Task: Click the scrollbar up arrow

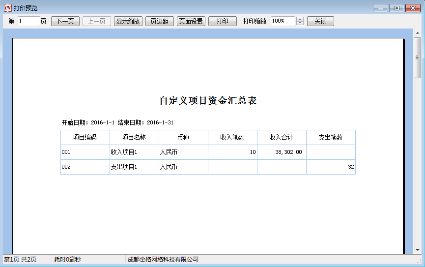Action: [x=418, y=32]
